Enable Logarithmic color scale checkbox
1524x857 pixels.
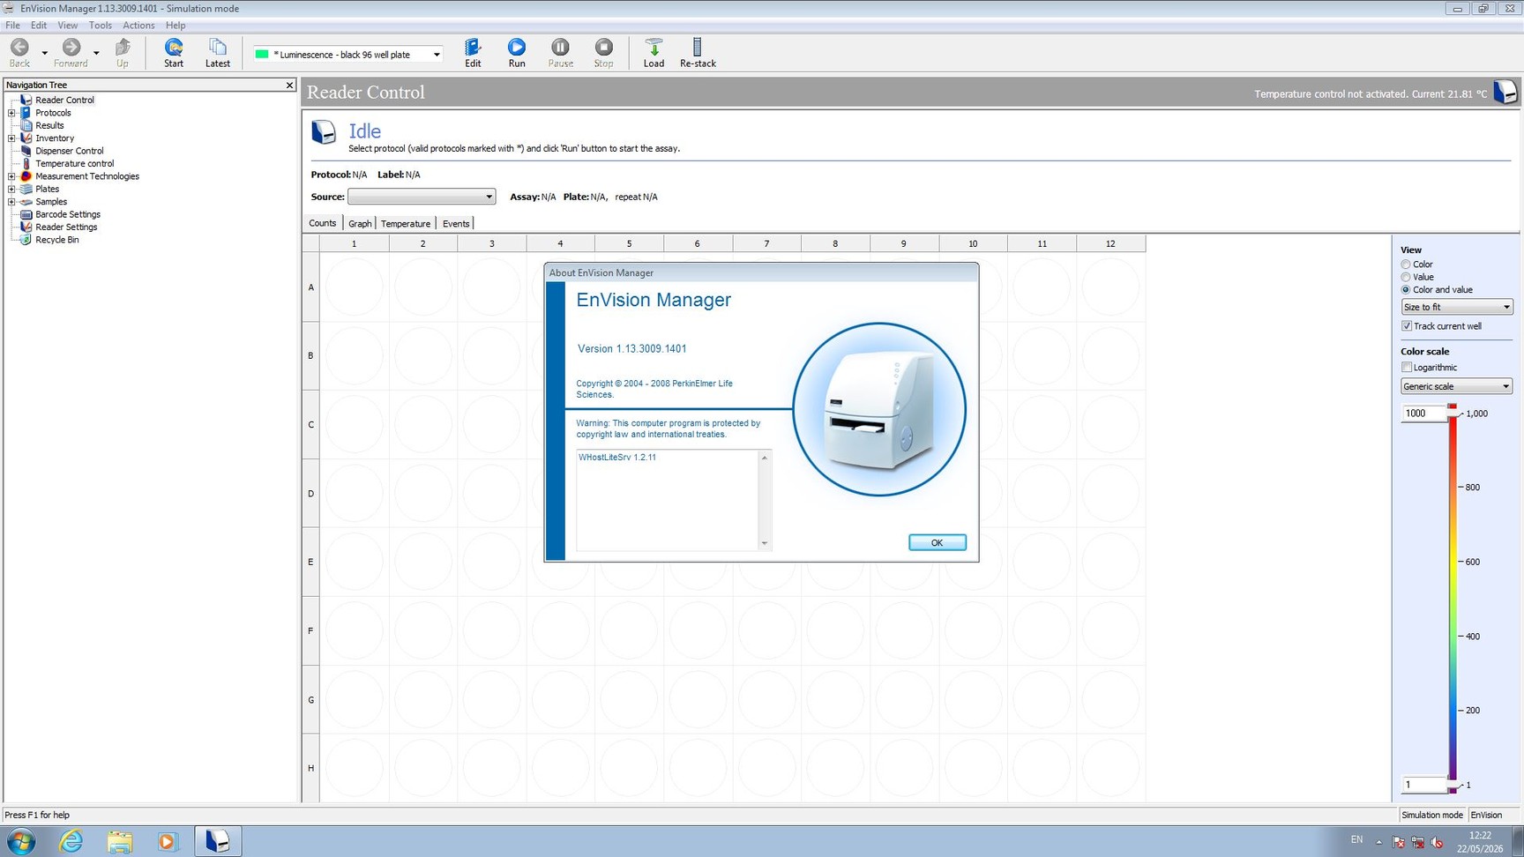click(x=1407, y=368)
